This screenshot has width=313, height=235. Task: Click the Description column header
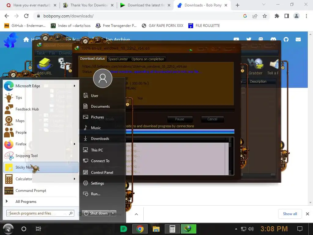[262, 81]
